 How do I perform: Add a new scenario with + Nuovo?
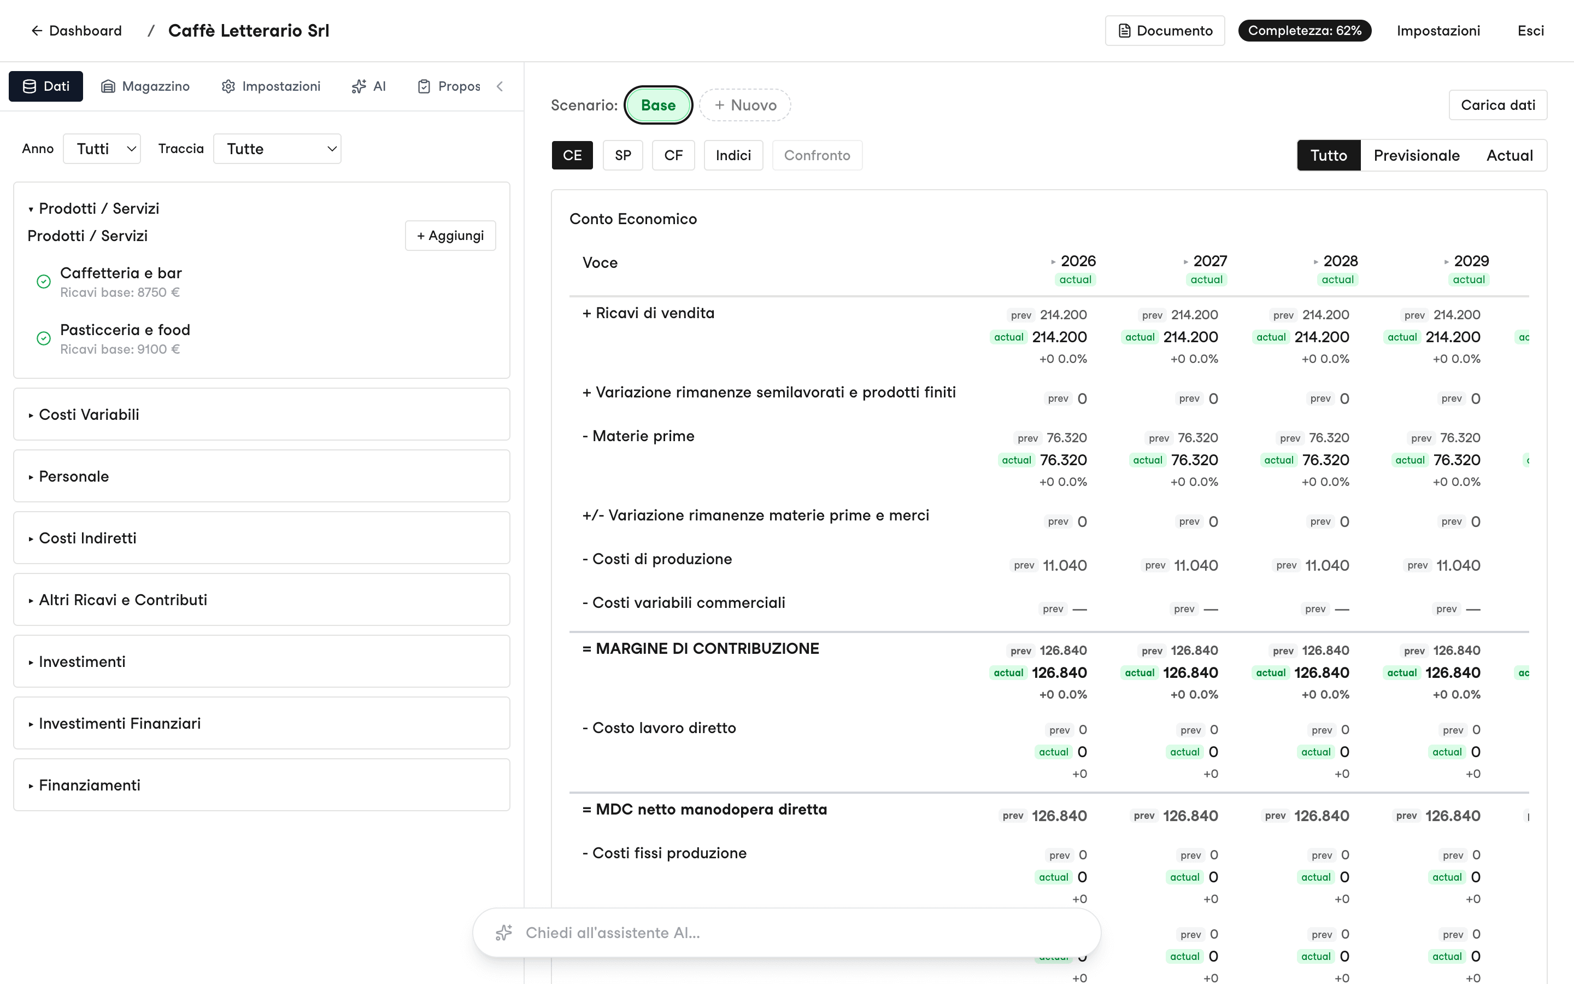point(745,105)
